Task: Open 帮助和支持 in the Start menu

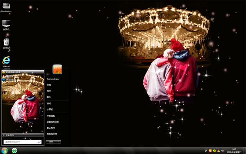Action: click(52, 134)
